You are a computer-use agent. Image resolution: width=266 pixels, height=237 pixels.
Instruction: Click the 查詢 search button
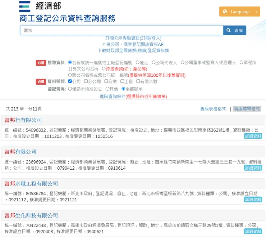coord(235,30)
